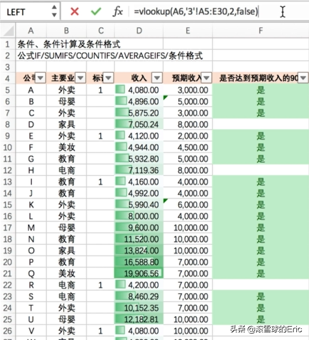Click cell 16,588.80
Viewport: 309px width, 340px height.
(139, 262)
